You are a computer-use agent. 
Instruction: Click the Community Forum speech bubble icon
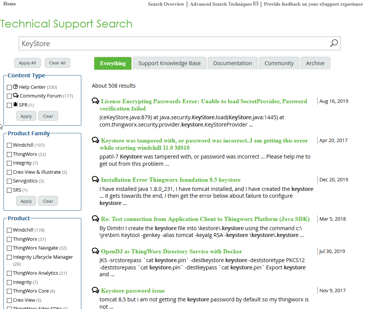[16, 96]
